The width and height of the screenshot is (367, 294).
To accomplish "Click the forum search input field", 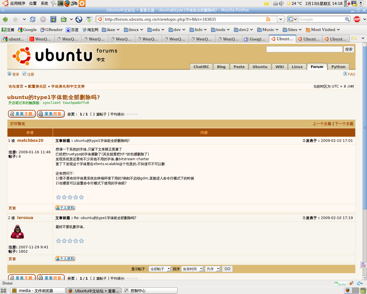I will tap(304, 49).
